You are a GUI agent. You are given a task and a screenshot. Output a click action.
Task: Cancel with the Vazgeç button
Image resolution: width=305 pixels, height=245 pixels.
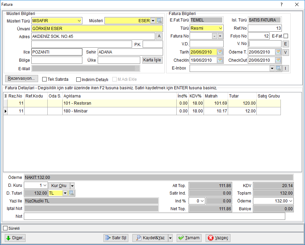218,238
